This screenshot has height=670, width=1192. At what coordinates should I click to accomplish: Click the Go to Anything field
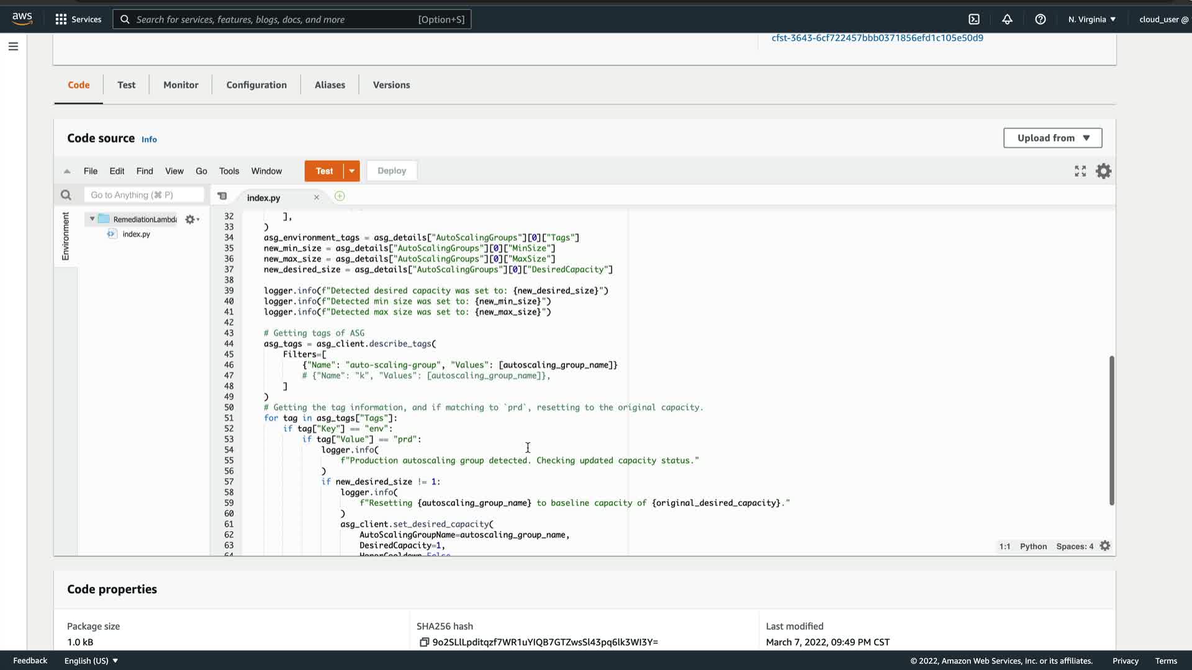point(144,195)
